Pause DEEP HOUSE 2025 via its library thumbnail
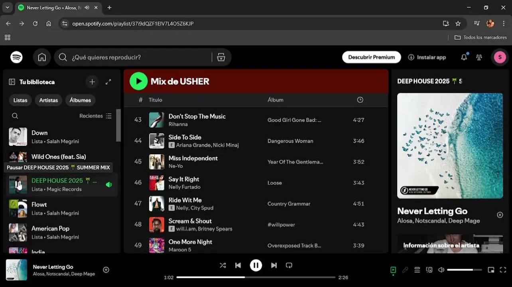This screenshot has height=287, width=512. click(x=18, y=185)
